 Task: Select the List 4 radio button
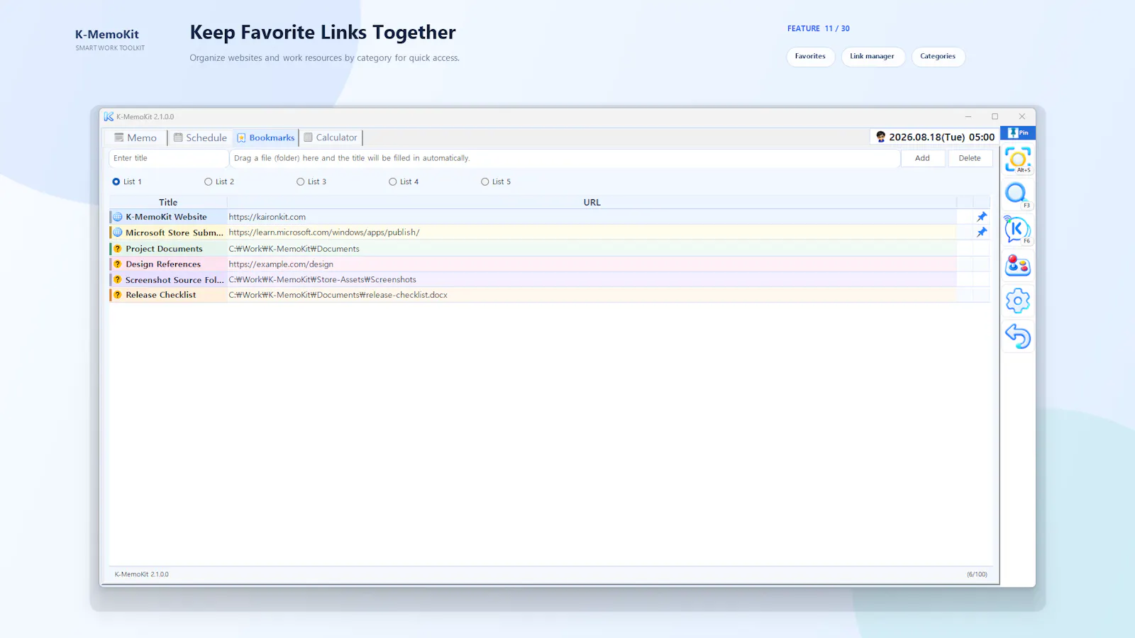393,181
